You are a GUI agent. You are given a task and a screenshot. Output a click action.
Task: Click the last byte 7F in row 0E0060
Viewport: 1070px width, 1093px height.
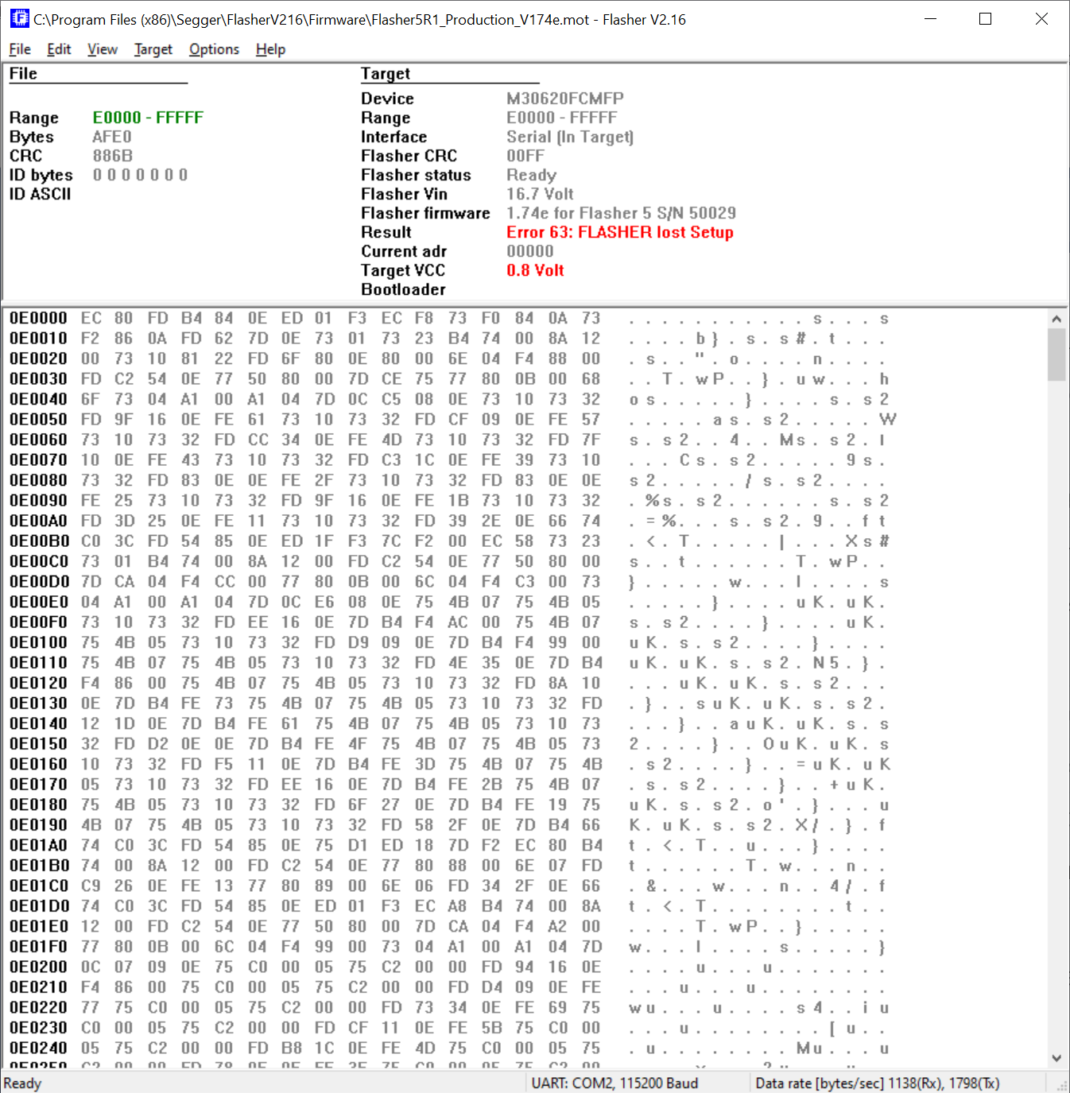point(591,440)
